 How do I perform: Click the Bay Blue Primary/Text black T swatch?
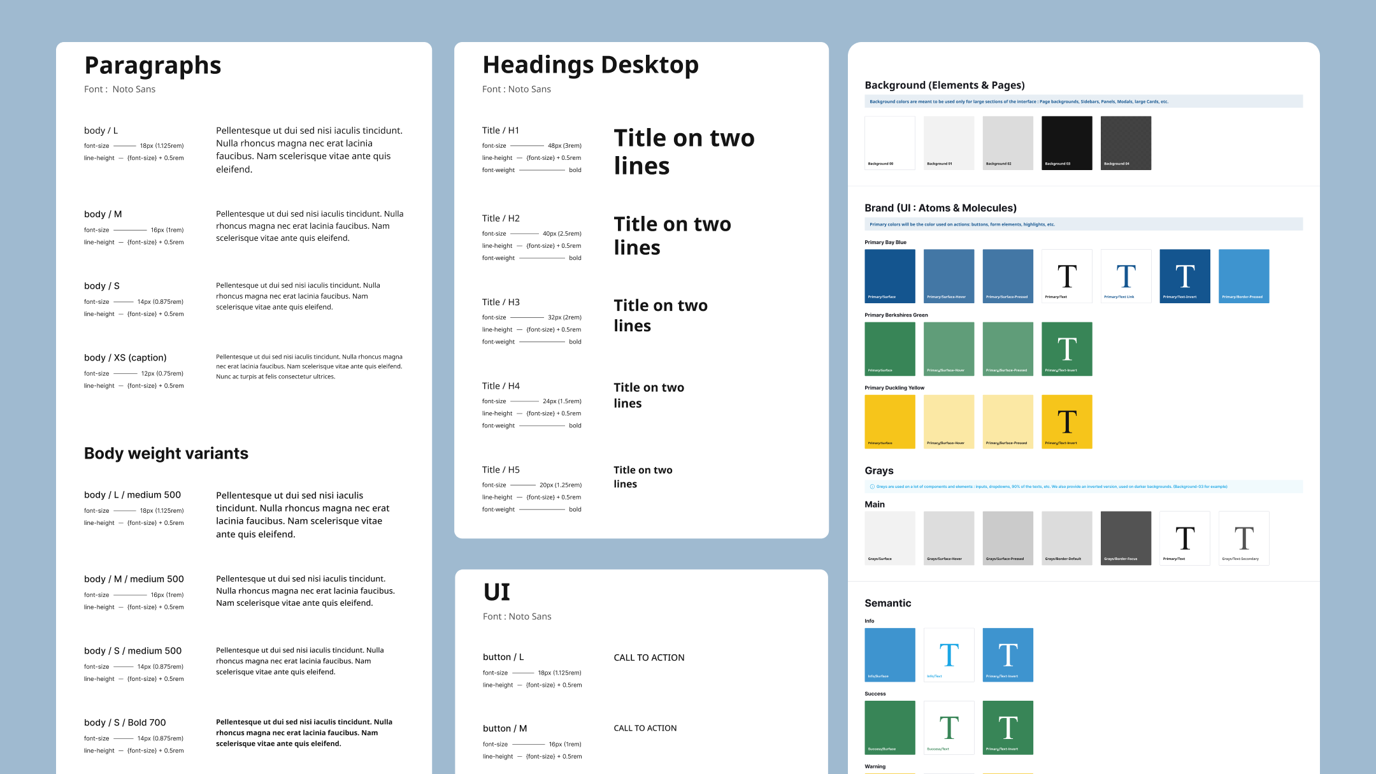[1066, 276]
